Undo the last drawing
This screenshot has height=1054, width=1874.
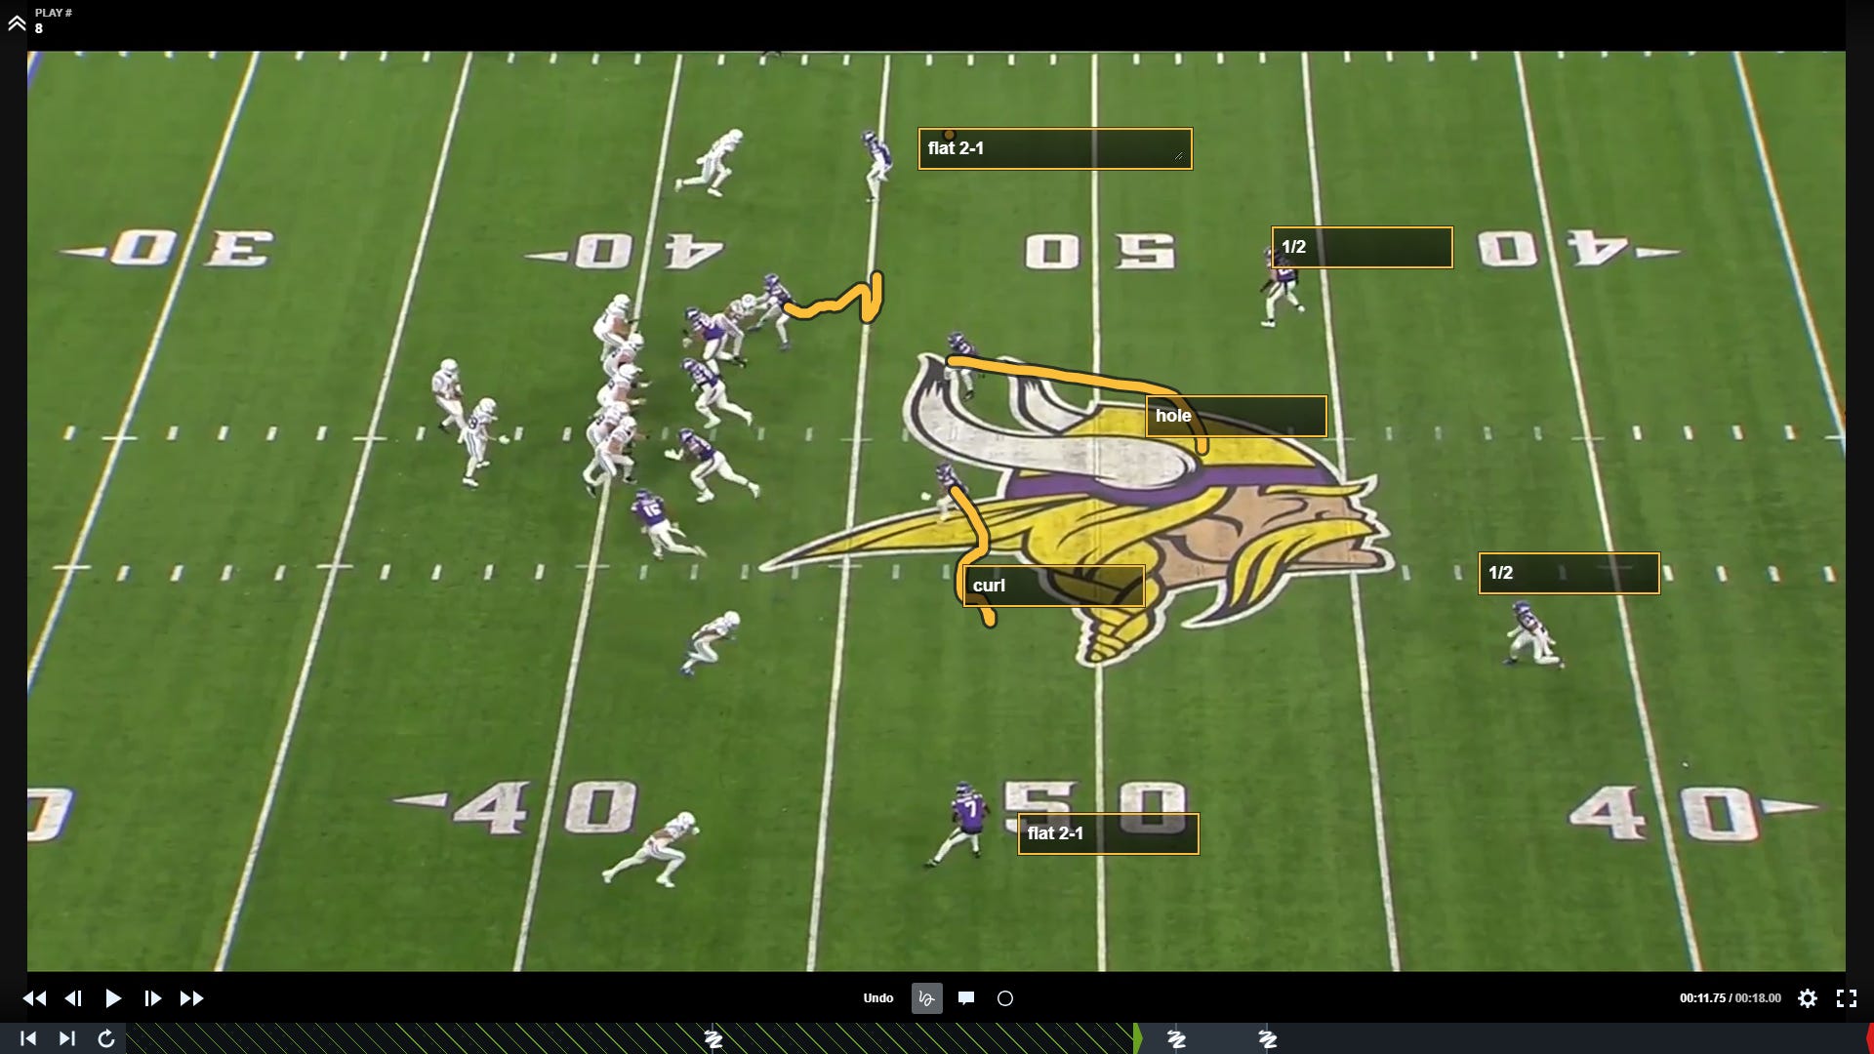(x=877, y=998)
